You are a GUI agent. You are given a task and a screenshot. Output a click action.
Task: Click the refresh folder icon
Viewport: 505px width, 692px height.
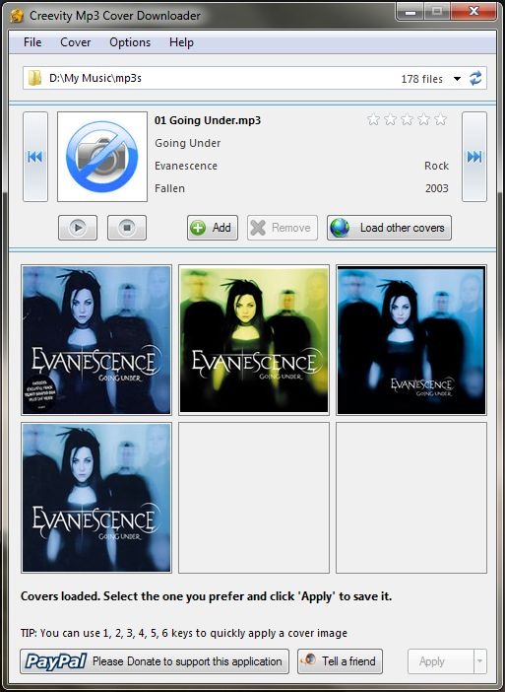pyautogui.click(x=475, y=79)
